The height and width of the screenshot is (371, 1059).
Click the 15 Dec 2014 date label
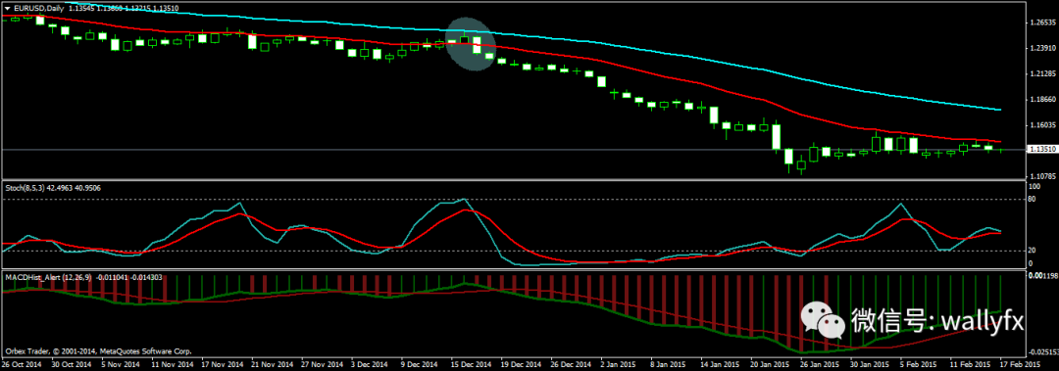[472, 364]
